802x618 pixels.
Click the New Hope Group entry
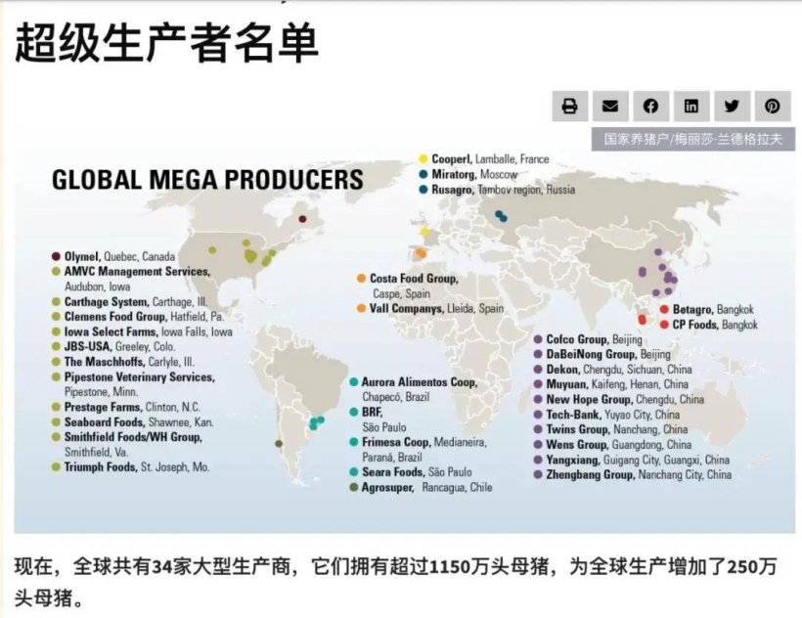pos(619,399)
